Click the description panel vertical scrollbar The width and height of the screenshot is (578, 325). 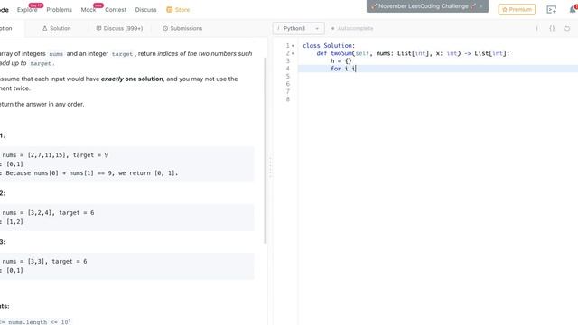pyautogui.click(x=265, y=151)
